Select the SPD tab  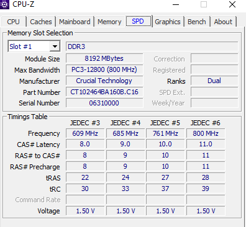pyautogui.click(x=139, y=21)
